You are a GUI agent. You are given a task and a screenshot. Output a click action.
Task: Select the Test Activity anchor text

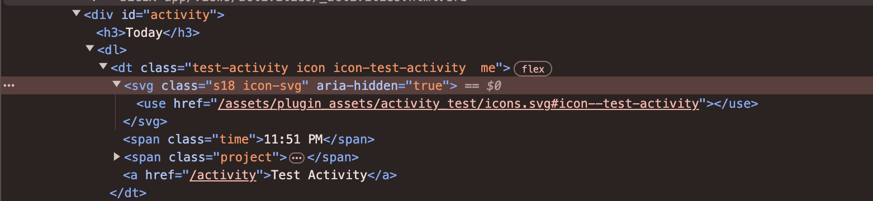[319, 175]
